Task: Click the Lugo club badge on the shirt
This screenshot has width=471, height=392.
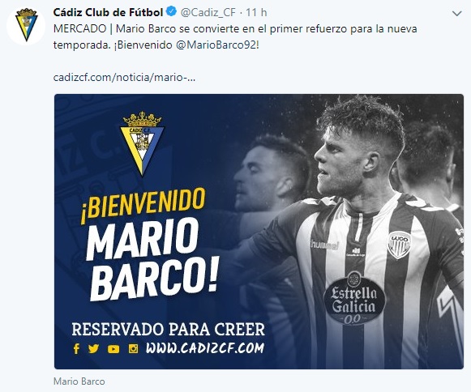Action: point(399,245)
